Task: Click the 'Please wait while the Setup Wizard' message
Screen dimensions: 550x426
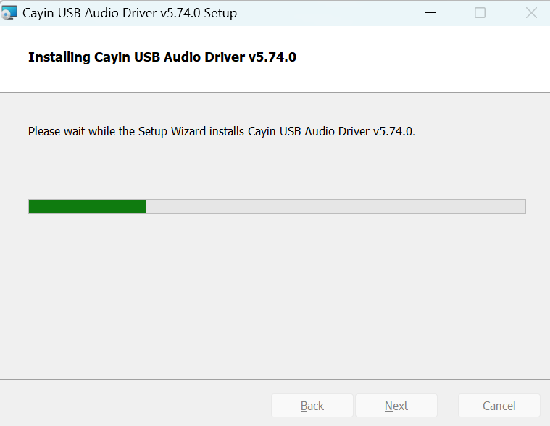Action: point(222,131)
